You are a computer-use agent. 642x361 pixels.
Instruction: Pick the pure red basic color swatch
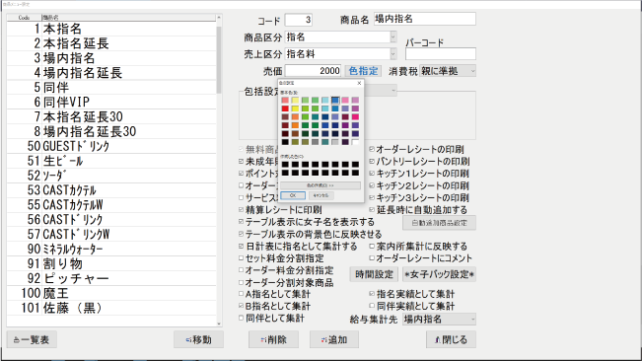285,108
